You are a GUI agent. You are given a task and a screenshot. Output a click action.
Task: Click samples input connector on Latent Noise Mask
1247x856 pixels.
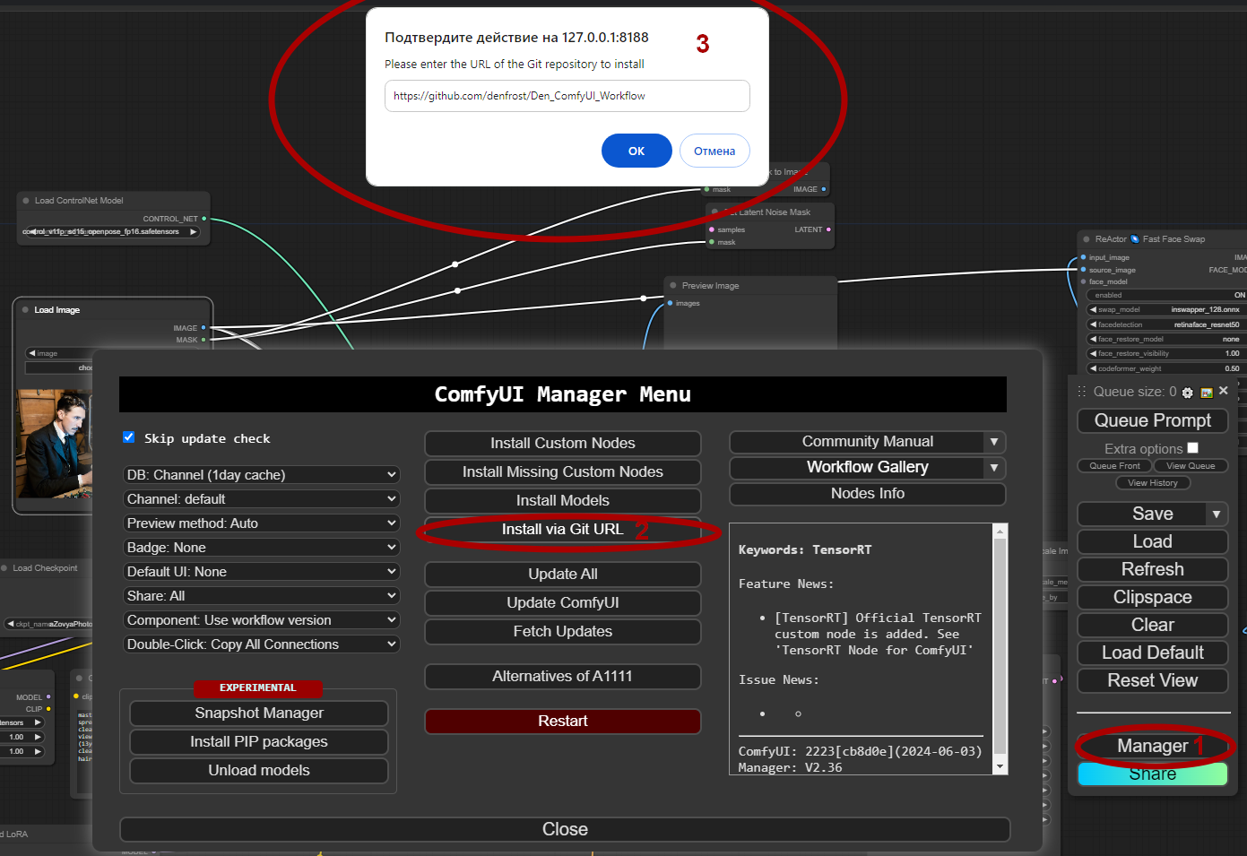712,229
